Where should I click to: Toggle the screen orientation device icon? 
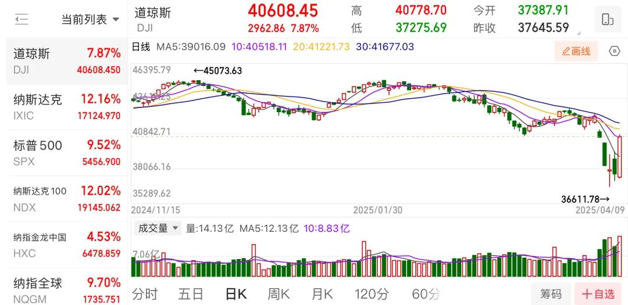coord(608,19)
